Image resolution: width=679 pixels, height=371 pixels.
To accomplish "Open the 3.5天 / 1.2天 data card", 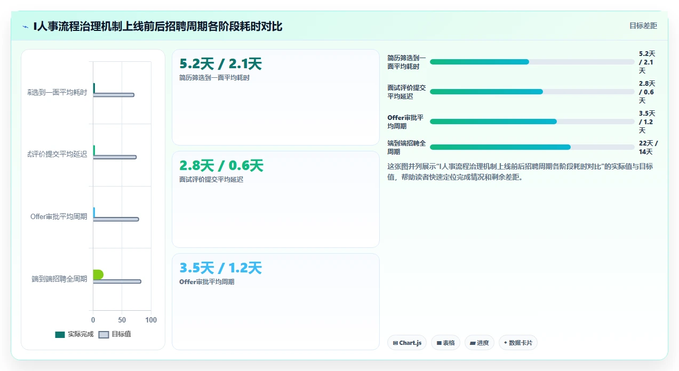I will [x=275, y=302].
